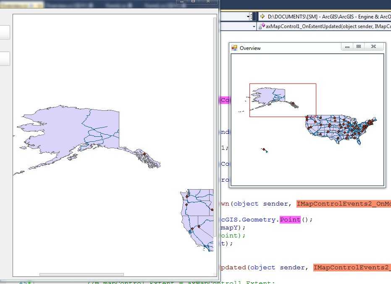391x284 pixels.
Task: Click the lower blank button on left panel
Action: [5, 59]
